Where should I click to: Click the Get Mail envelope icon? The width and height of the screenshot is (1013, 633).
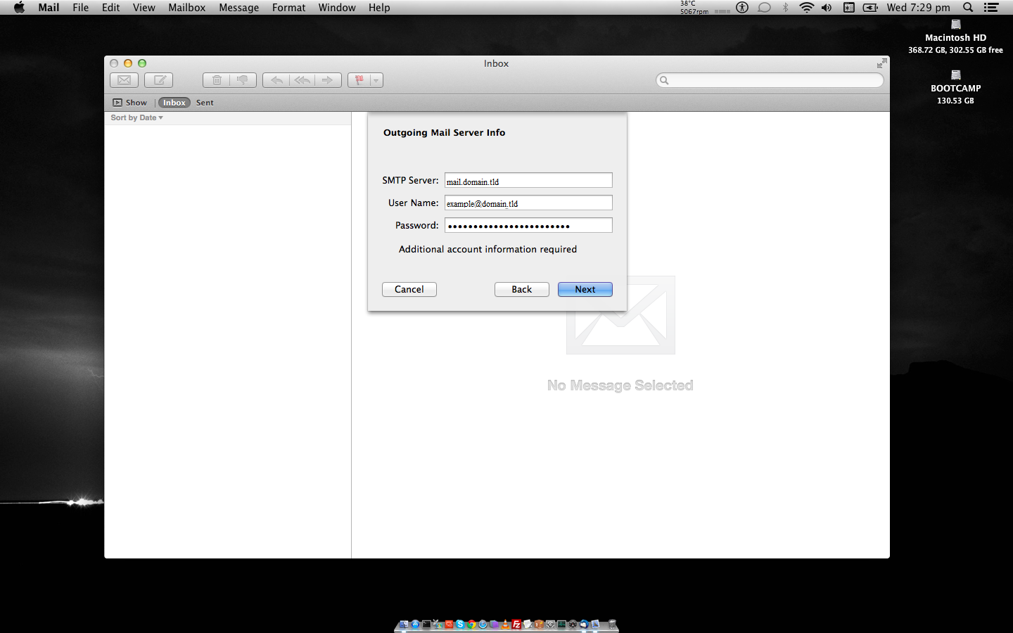tap(124, 79)
